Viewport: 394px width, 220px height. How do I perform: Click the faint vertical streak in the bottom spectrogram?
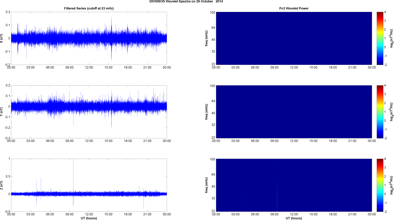[x=277, y=185]
